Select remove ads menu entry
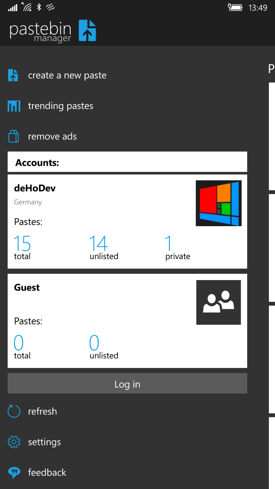275x489 pixels. point(52,136)
